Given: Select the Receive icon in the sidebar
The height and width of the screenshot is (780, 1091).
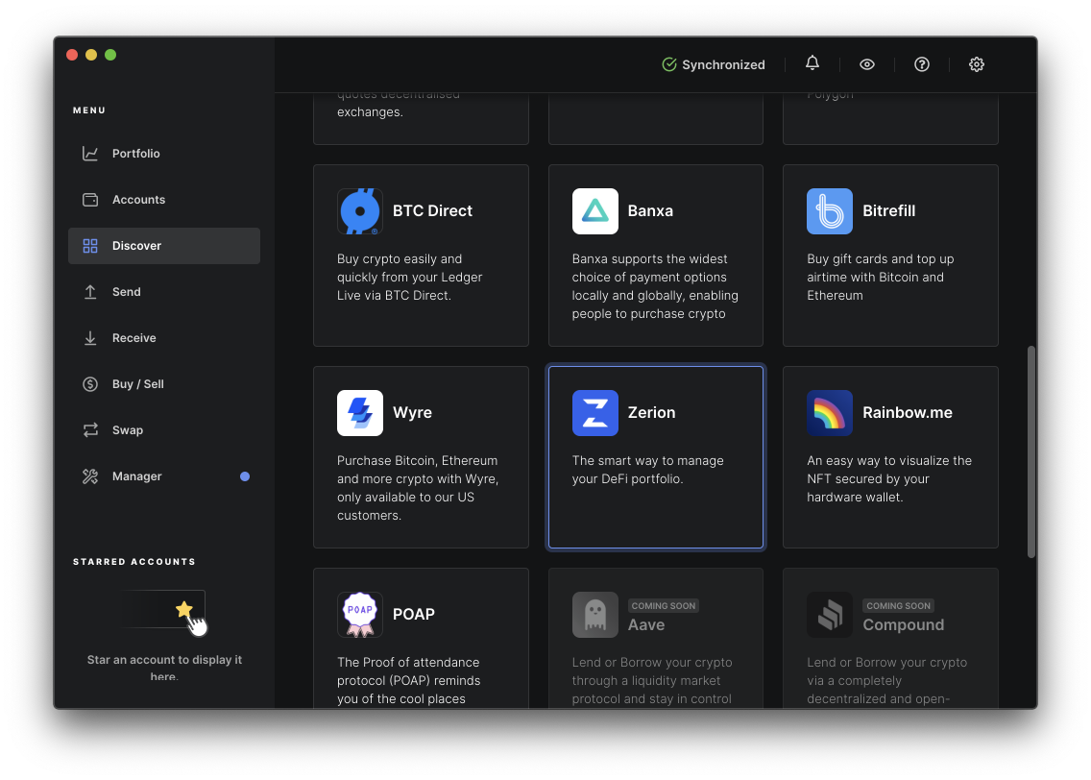Looking at the screenshot, I should [88, 337].
